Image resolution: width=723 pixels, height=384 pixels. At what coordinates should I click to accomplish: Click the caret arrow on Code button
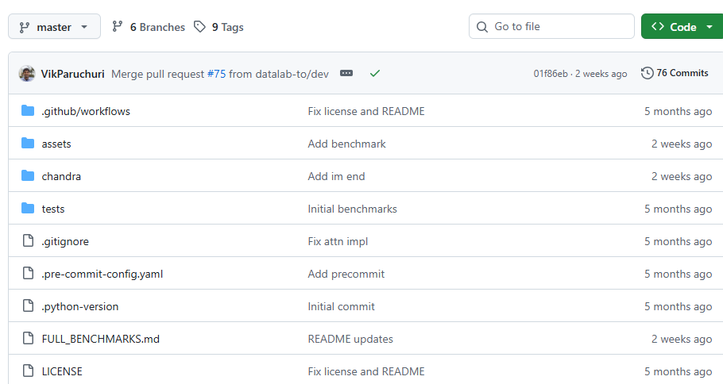(709, 27)
